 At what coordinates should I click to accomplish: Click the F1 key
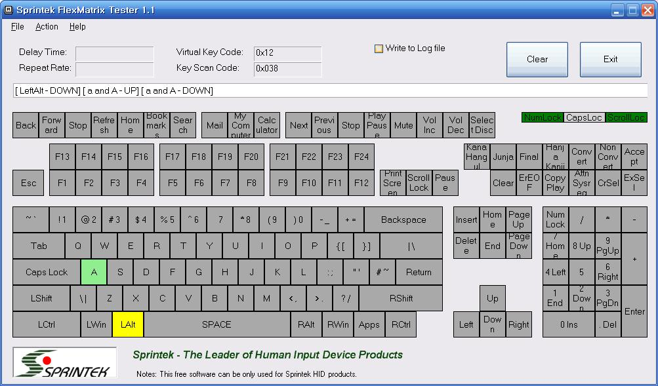pyautogui.click(x=62, y=183)
